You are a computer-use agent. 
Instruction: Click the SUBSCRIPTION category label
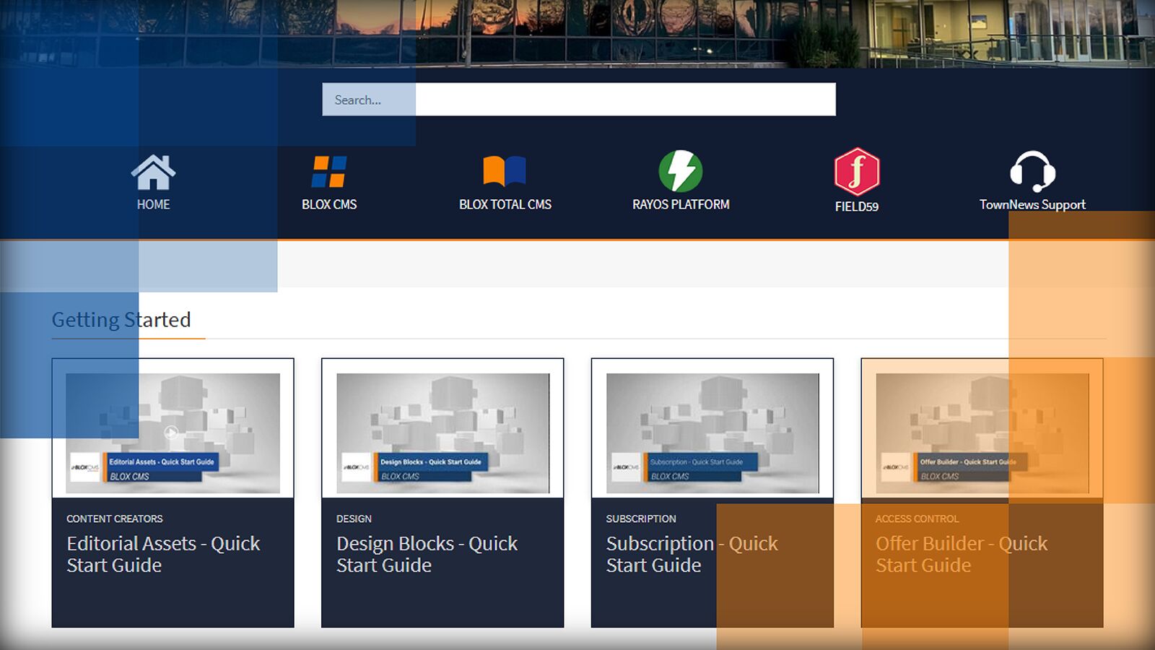point(641,519)
